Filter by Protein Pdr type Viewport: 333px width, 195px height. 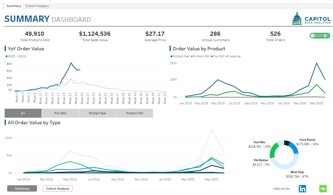tap(134, 113)
